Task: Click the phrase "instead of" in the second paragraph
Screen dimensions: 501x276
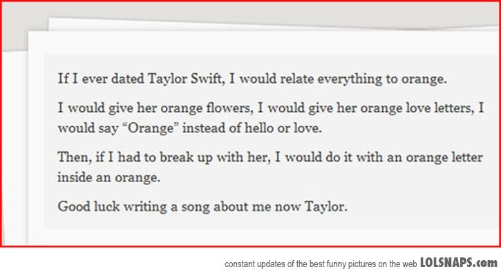Action: tap(185, 129)
